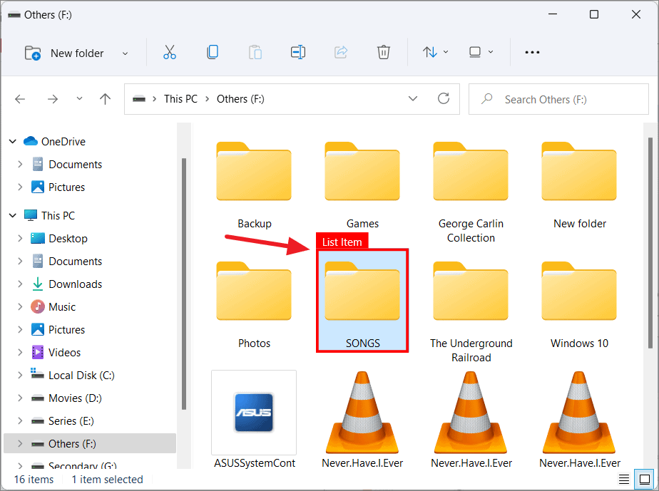The width and height of the screenshot is (659, 491).
Task: Copy the selected item using toolbar
Action: 213,51
